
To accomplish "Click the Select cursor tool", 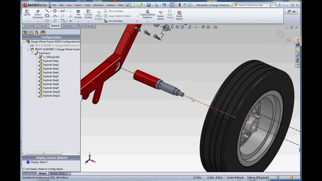I will 172,5.
